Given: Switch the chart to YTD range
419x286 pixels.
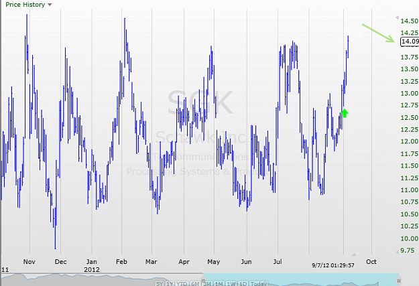Looking at the screenshot, I should (182, 283).
